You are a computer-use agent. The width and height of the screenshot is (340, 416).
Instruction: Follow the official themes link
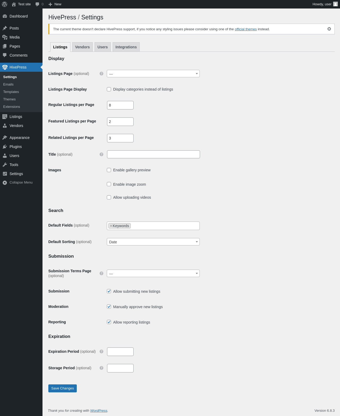click(x=246, y=29)
